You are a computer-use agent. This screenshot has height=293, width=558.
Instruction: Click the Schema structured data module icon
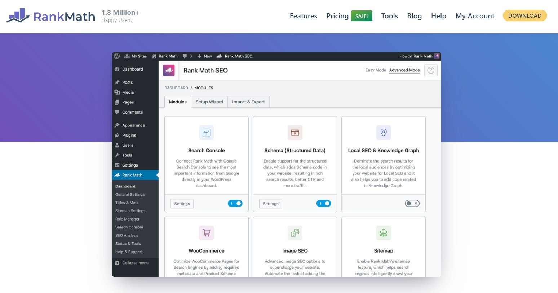click(295, 133)
